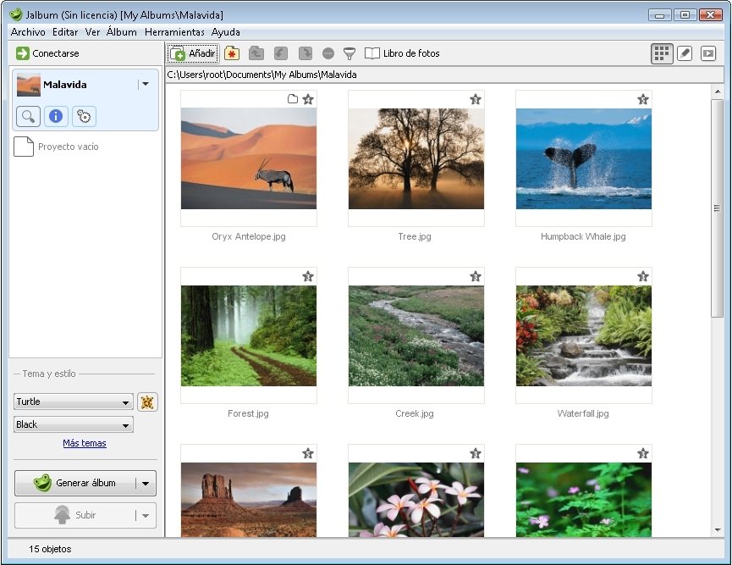This screenshot has height=565, width=732.
Task: Click the Proyecto vacío item
Action: (x=57, y=147)
